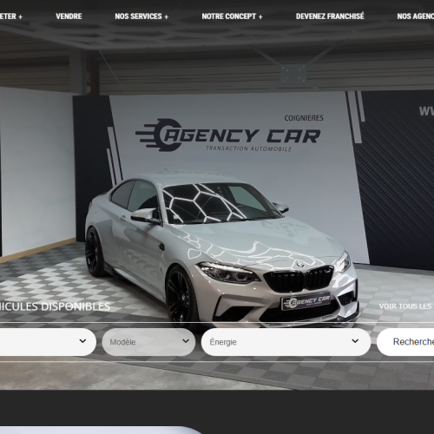Click the leftmost dropdown's chevron arrow

[82, 341]
